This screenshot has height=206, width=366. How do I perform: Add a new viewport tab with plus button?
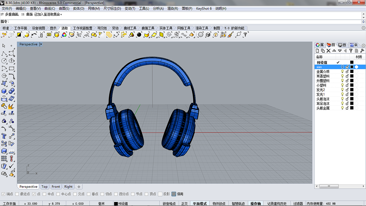[79, 187]
